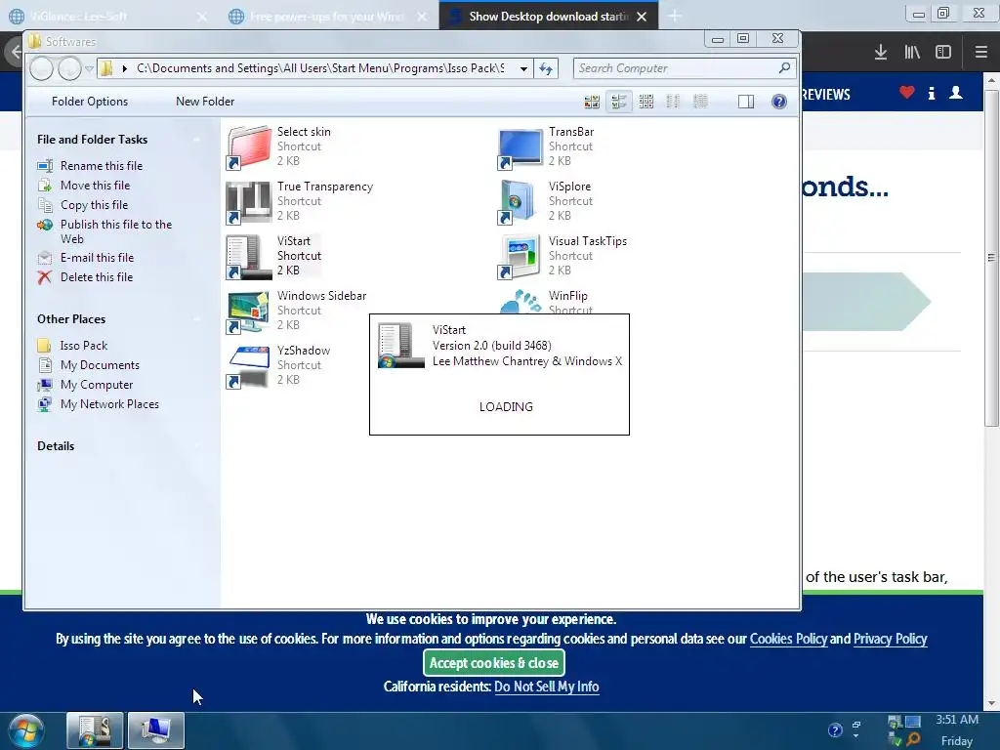Switch to medium icons grid view
Screen dimensions: 1000x750
point(646,102)
